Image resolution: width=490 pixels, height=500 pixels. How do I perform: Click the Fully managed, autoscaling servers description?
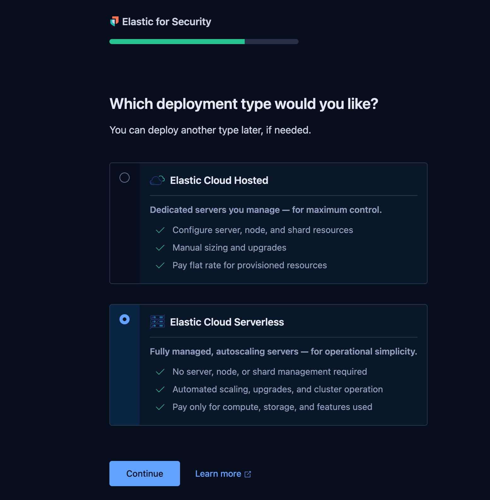pos(283,351)
